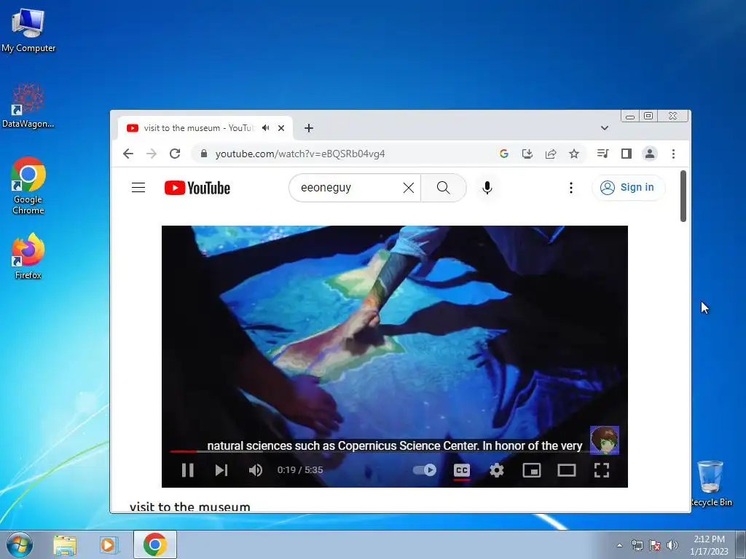The width and height of the screenshot is (746, 559).
Task: Click Chrome taskbar button
Action: [155, 544]
